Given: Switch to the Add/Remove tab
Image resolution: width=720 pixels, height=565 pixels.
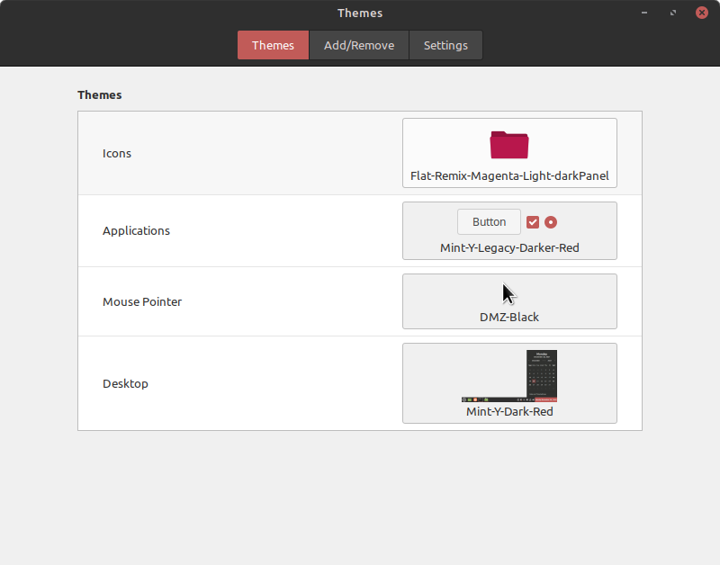Looking at the screenshot, I should 359,45.
